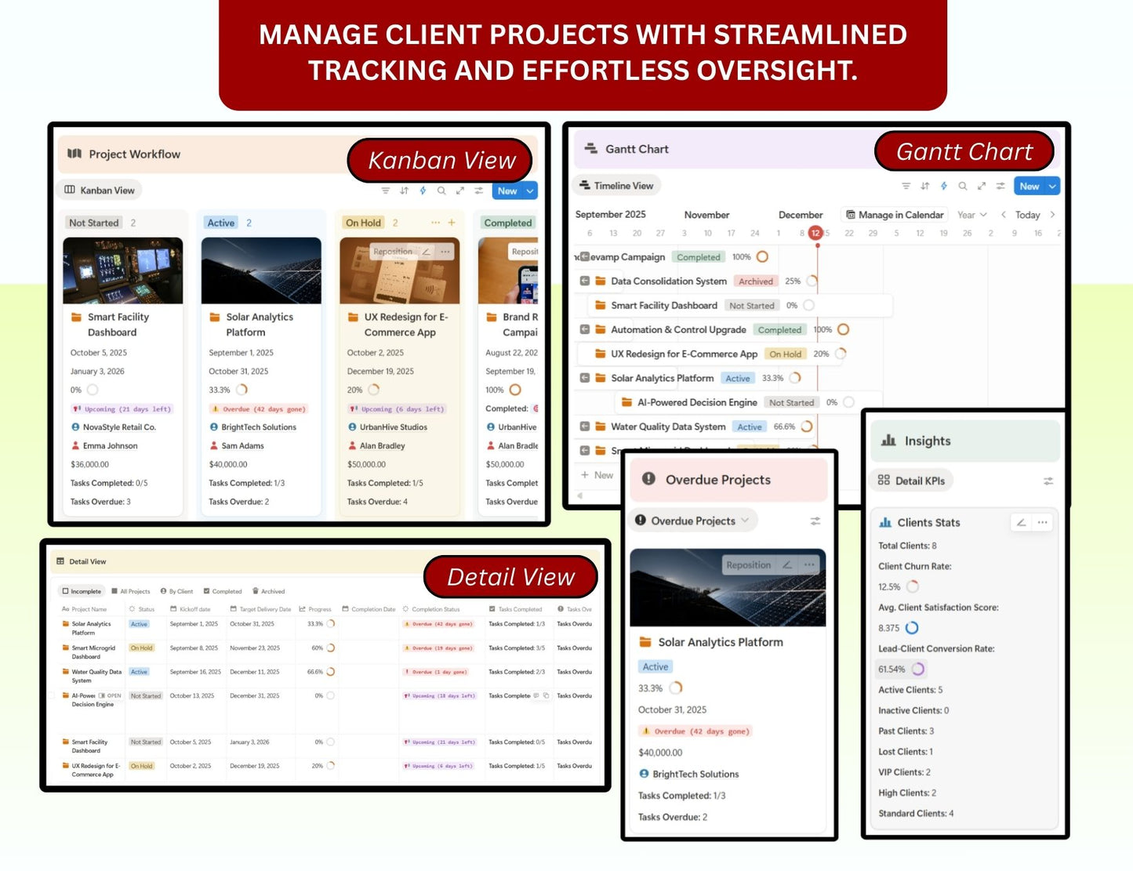Screen dimensions: 1133x871
Task: Select the sort icon in Gantt Chart toolbar
Action: pos(925,186)
